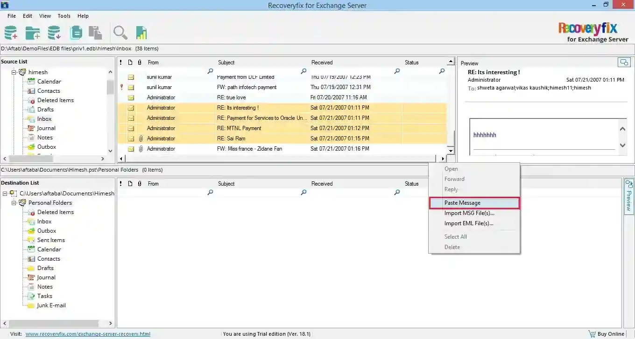Toggle the preview pane icon beside Preview header
Viewport: 635px width, 339px height.
pyautogui.click(x=624, y=62)
